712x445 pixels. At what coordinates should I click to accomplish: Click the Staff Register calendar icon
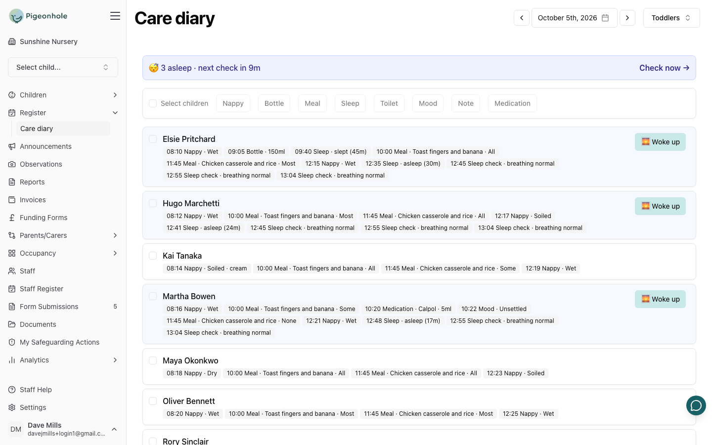12,289
